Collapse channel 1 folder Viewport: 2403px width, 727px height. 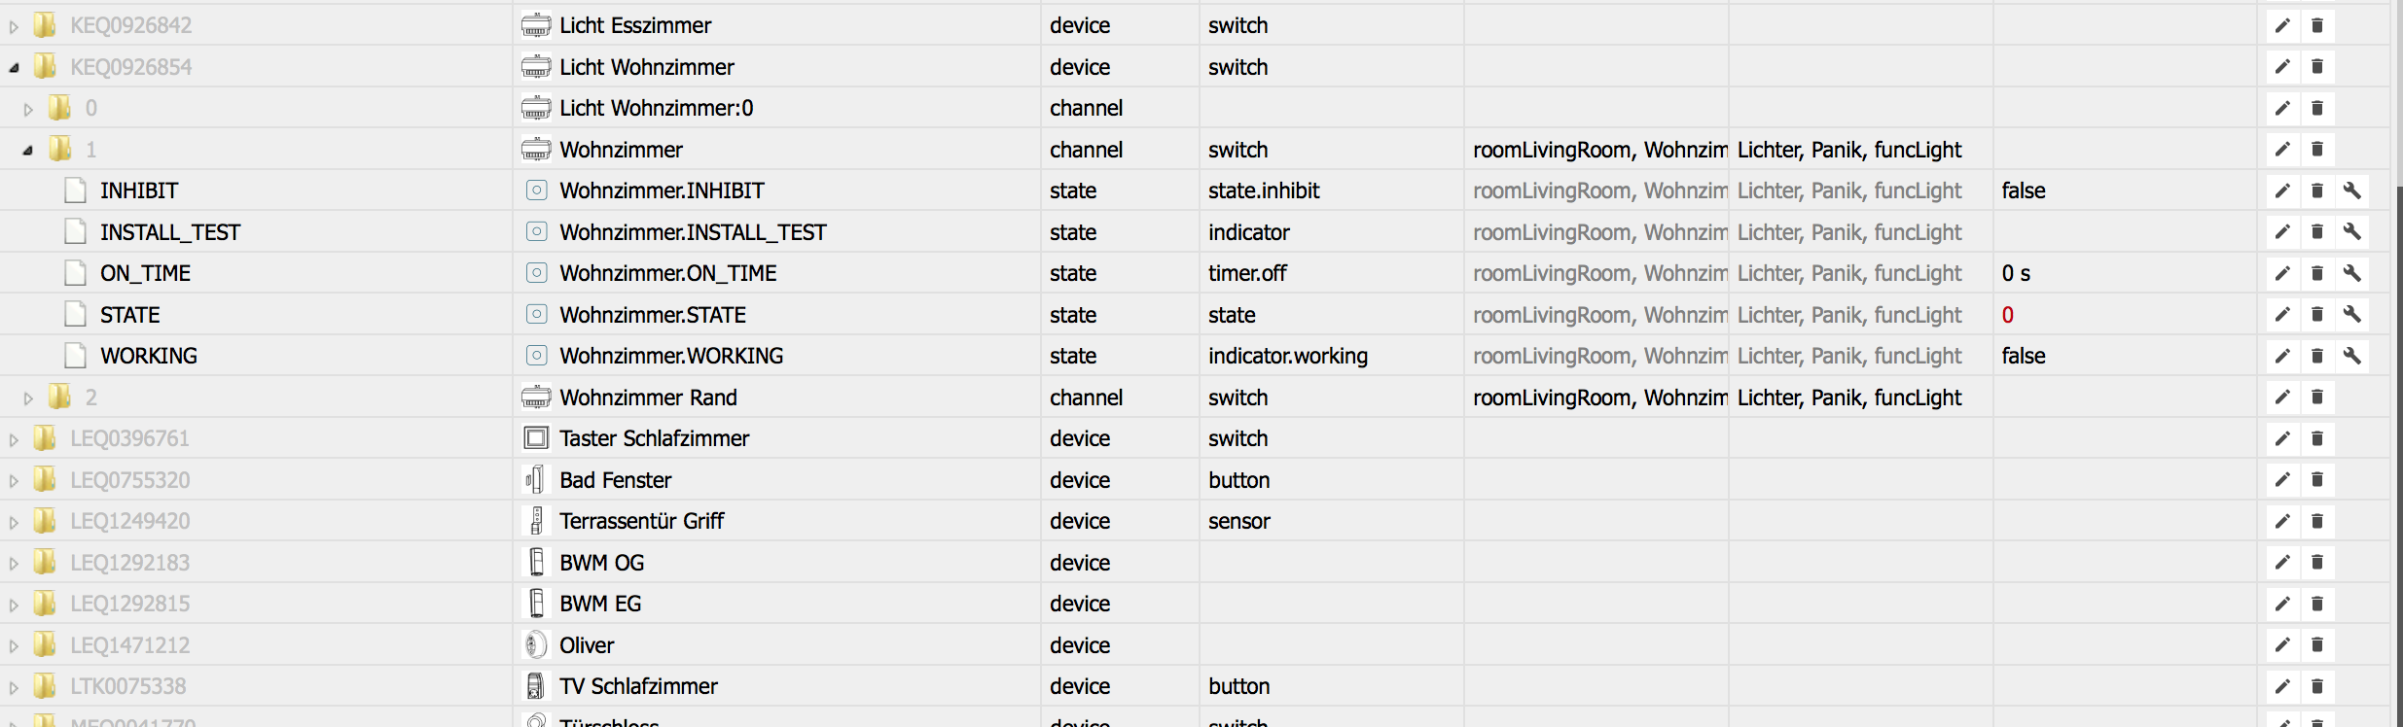(28, 151)
